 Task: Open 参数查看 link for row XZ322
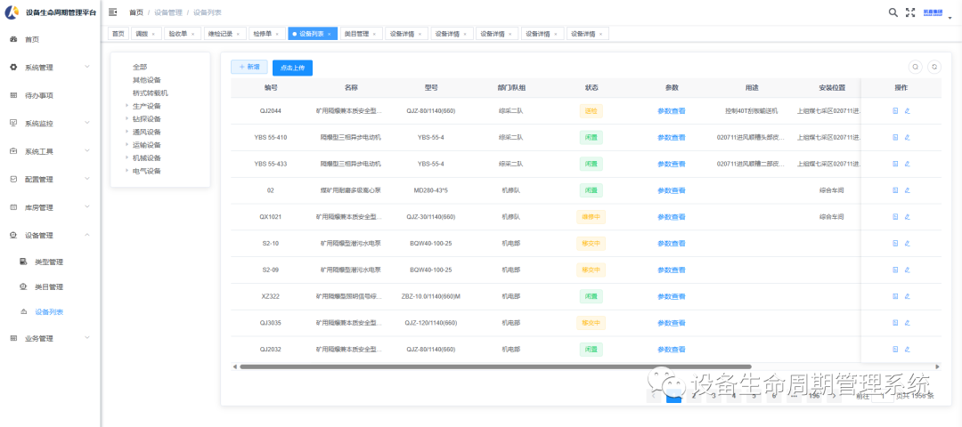pos(672,296)
